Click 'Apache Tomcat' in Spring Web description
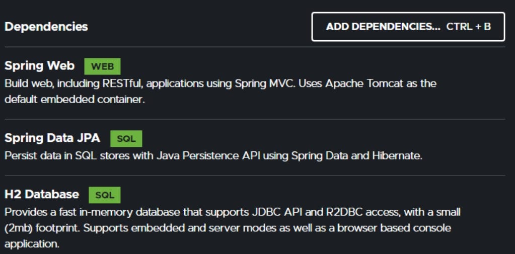This screenshot has height=254, width=515. (x=356, y=83)
